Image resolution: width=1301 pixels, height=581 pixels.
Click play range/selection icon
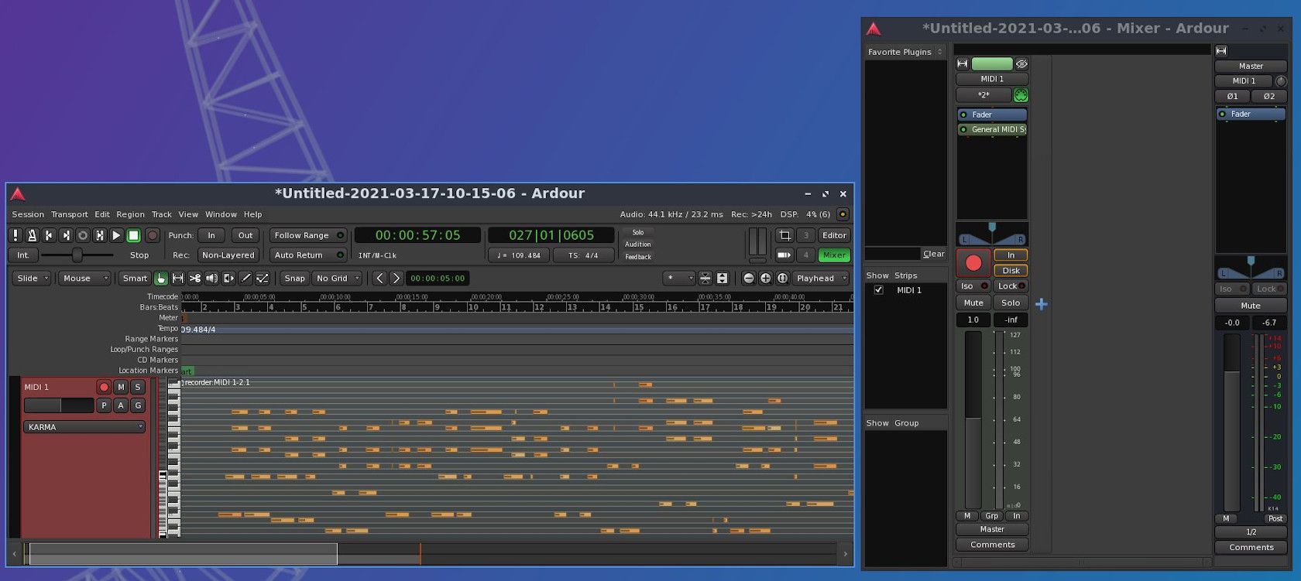point(100,235)
